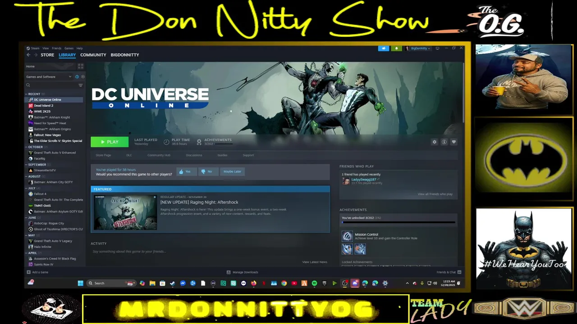Open File Explorer folder in taskbar
Image resolution: width=577 pixels, height=324 pixels.
tap(152, 283)
